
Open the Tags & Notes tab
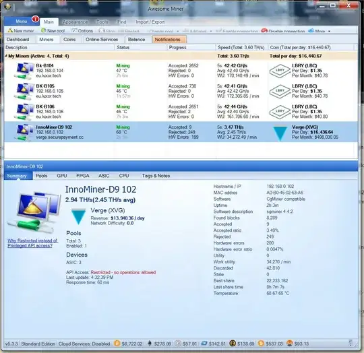click(x=156, y=176)
